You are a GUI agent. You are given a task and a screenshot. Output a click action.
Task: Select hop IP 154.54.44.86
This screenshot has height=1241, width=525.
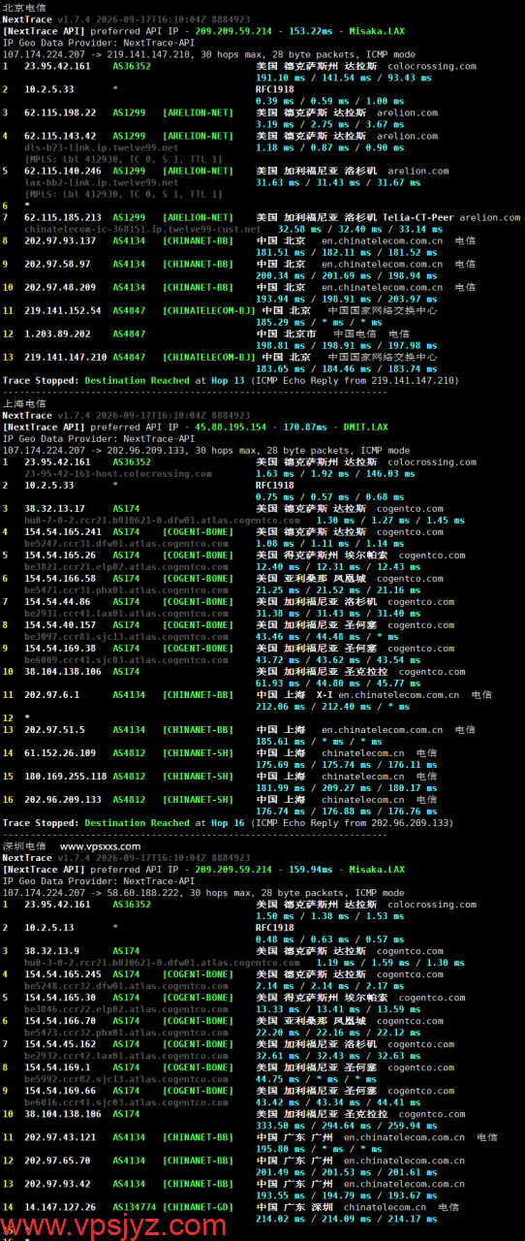pos(57,601)
